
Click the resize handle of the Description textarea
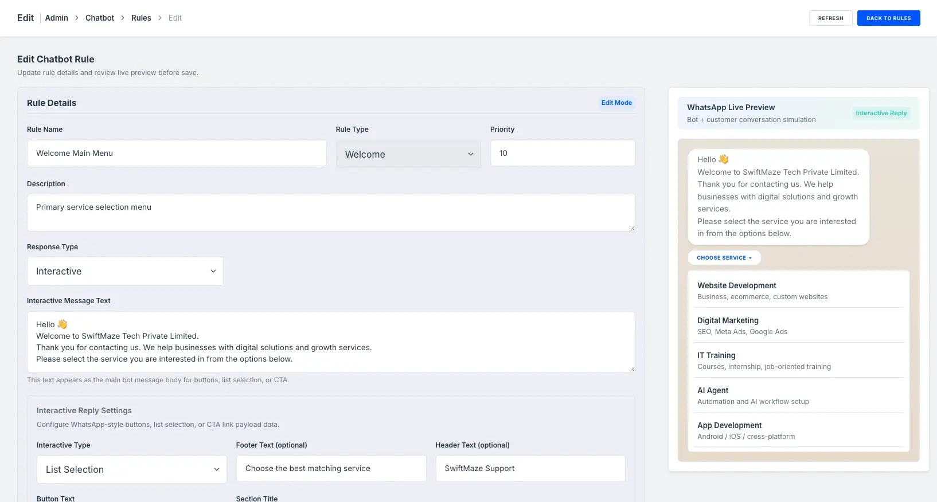tap(632, 228)
